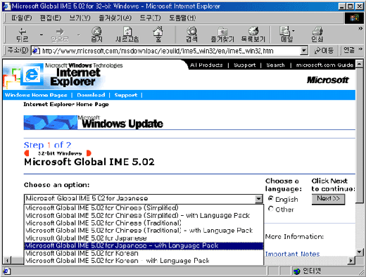Click the Refresh (새로고침) toolbar icon
Image resolution: width=366 pixels, height=277 pixels.
pos(127,34)
